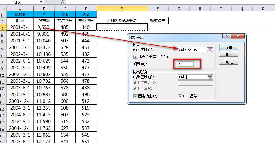This screenshot has width=275, height=143.
Task: Click the date cell 2001-3-1
Action: tap(20, 27)
